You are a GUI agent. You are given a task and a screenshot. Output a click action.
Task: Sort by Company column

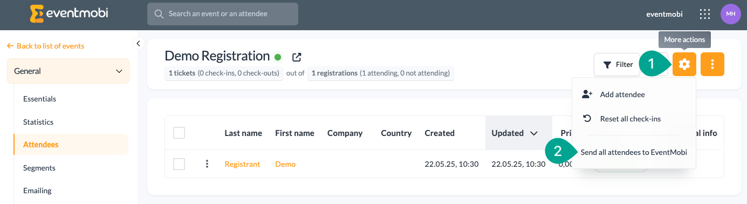coord(345,133)
